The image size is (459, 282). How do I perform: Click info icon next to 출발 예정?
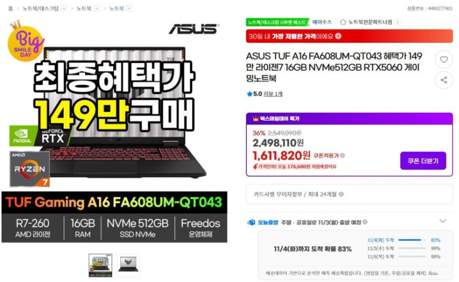click(365, 222)
